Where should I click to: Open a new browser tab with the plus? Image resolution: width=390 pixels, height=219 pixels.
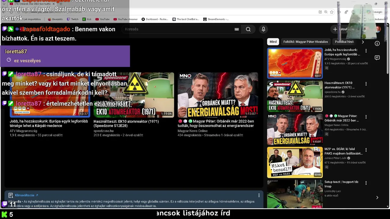click(61, 4)
